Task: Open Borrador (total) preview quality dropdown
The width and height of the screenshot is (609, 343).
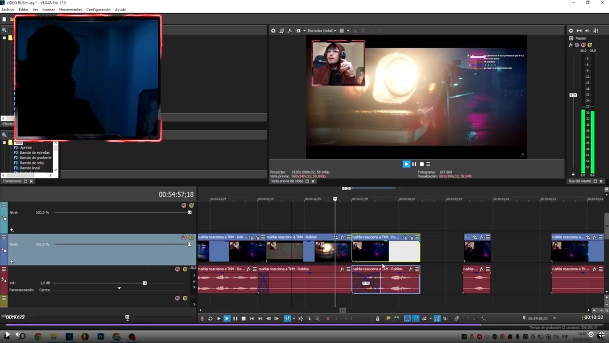Action: pyautogui.click(x=322, y=31)
